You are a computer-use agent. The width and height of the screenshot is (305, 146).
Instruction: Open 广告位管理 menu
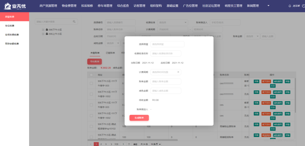coord(190,6)
